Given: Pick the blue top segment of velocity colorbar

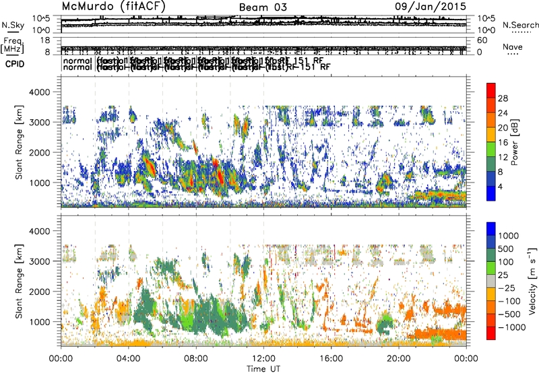Looking at the screenshot, I should click(x=491, y=229).
